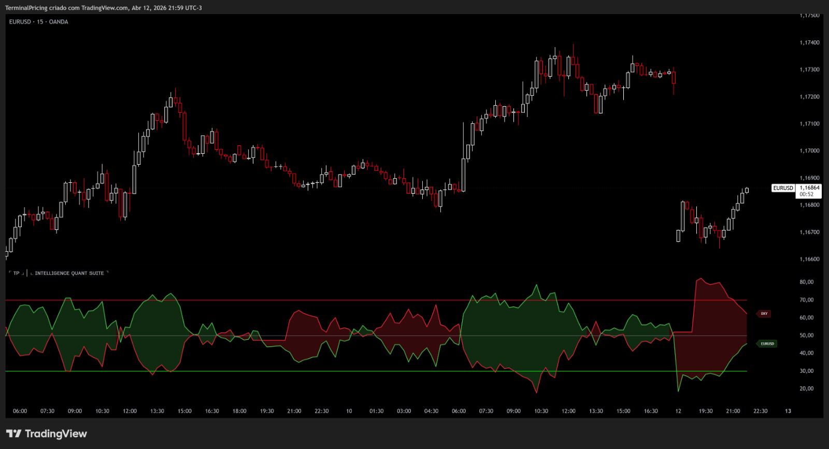The image size is (829, 449).
Task: Click the current price 1,16864 countdown box
Action: 809,191
